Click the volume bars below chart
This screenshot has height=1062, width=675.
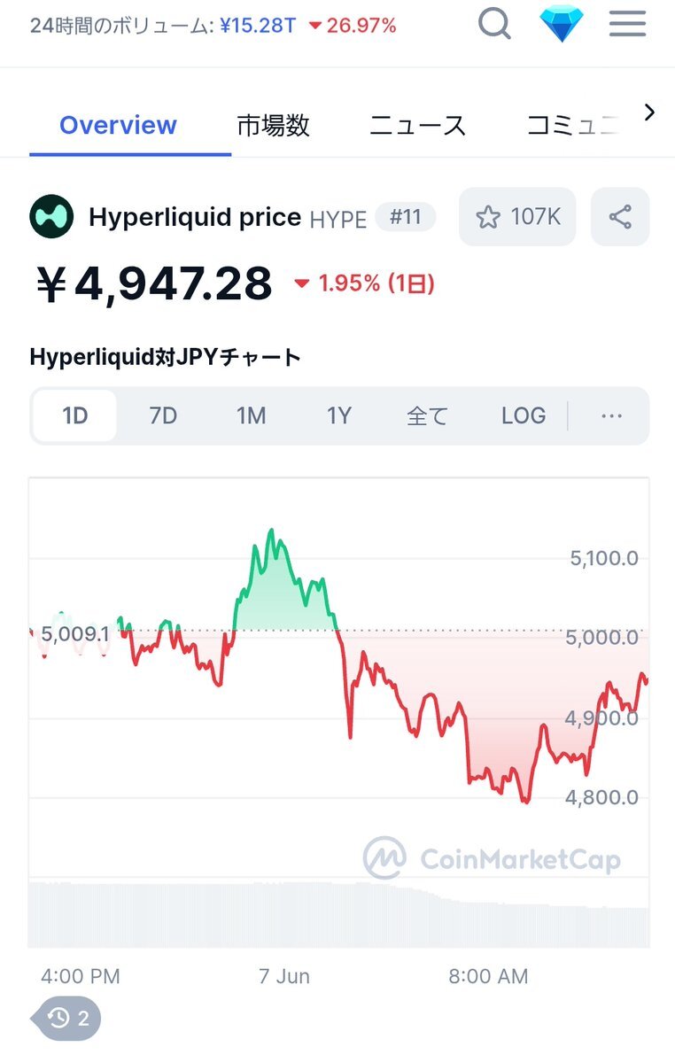click(x=338, y=914)
